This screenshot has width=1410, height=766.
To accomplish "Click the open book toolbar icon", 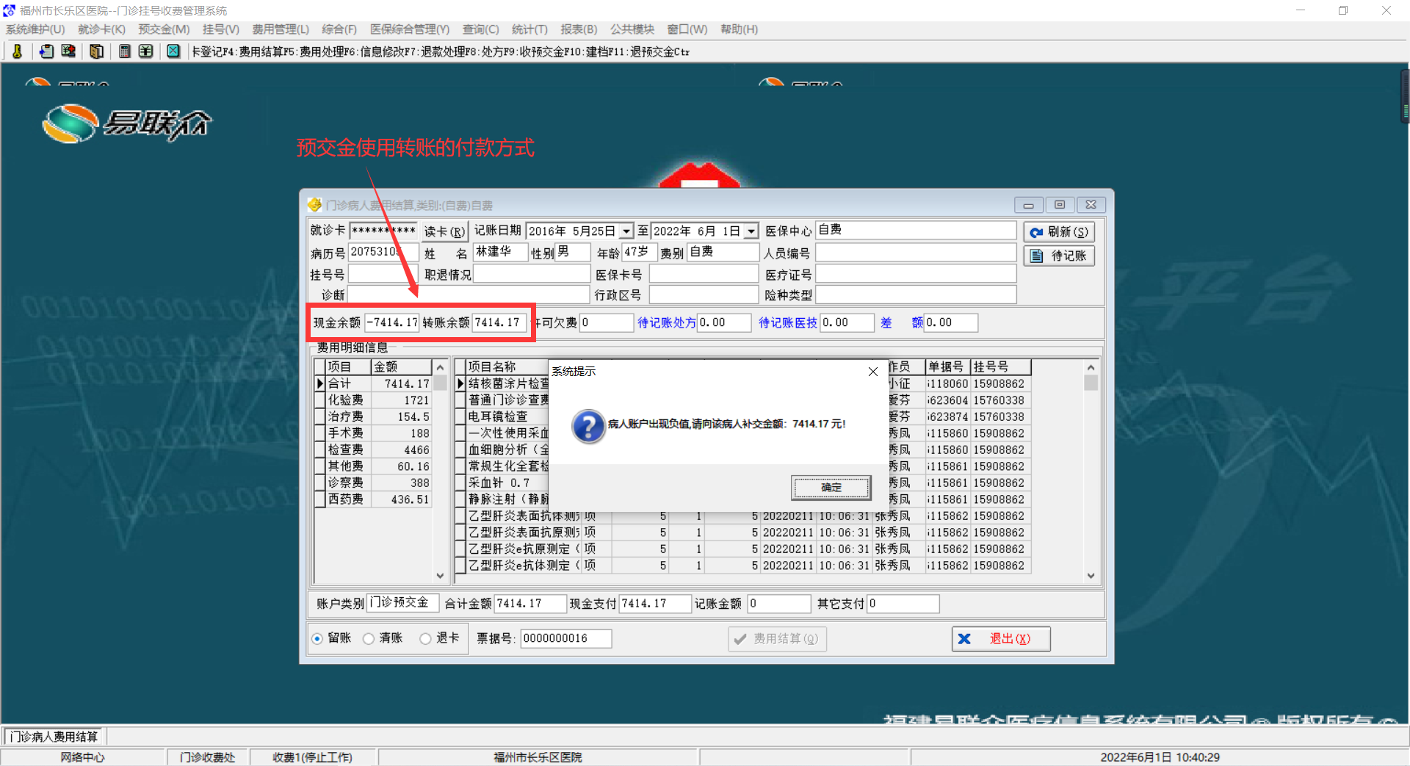I will pyautogui.click(x=96, y=51).
